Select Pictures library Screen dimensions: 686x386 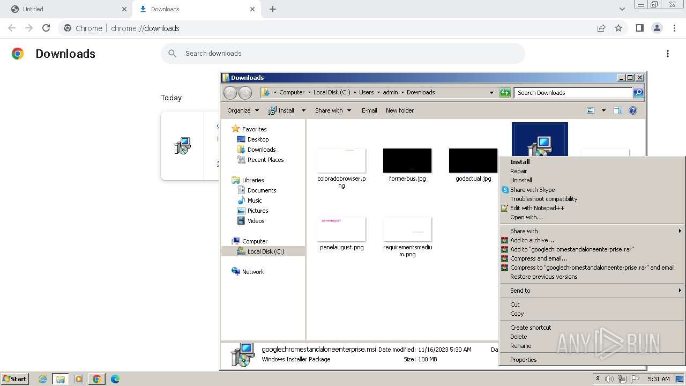point(258,211)
